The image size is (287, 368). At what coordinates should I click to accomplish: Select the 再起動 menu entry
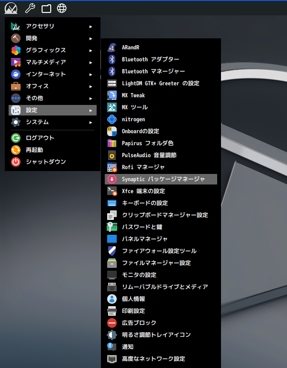[53, 149]
